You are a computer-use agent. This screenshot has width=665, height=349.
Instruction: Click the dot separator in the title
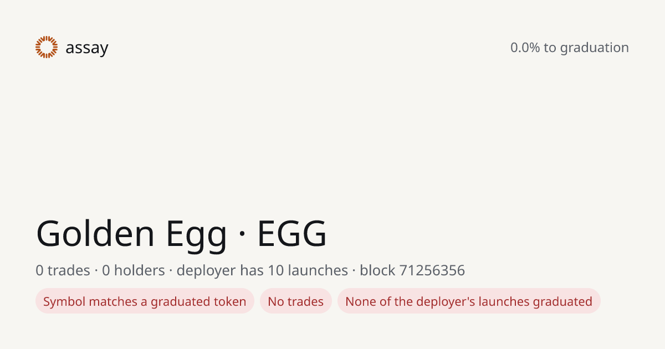242,233
